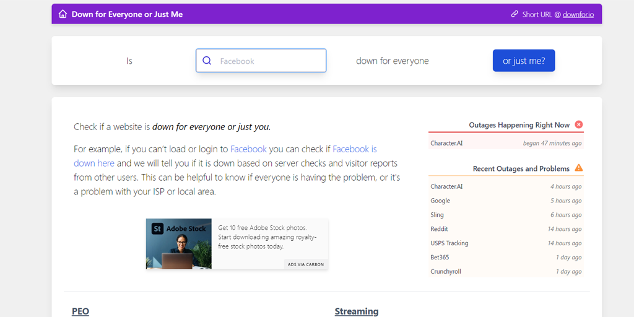Focus the Facebook website search field
Screen dimensions: 634x317
(x=261, y=61)
